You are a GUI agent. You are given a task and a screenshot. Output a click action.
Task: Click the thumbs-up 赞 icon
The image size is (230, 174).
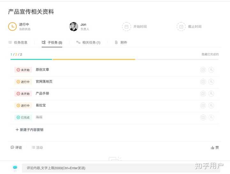coord(213,148)
